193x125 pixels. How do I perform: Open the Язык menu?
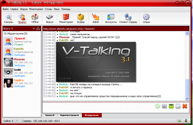(57, 9)
